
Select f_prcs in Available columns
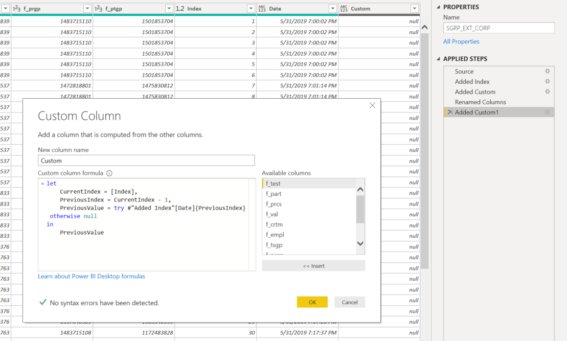pyautogui.click(x=309, y=204)
